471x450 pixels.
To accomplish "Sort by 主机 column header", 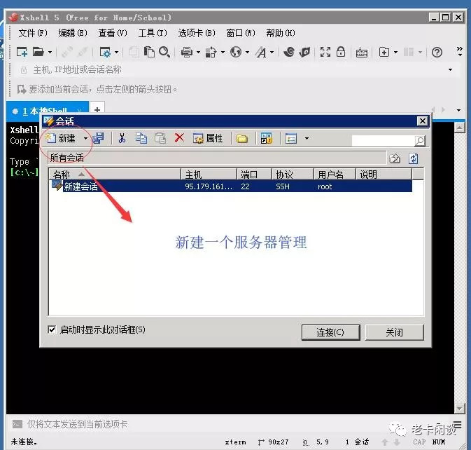I will [209, 174].
